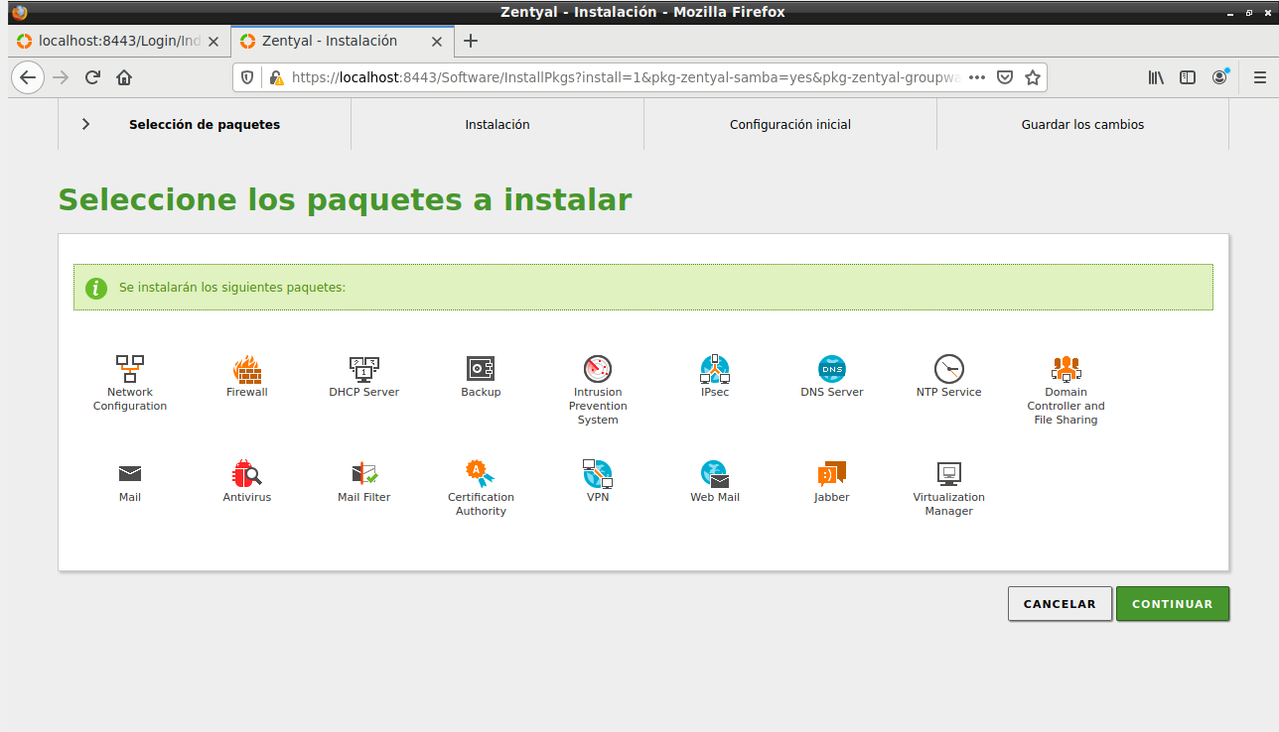
Task: Open the Firefox hamburger menu
Action: [1259, 77]
